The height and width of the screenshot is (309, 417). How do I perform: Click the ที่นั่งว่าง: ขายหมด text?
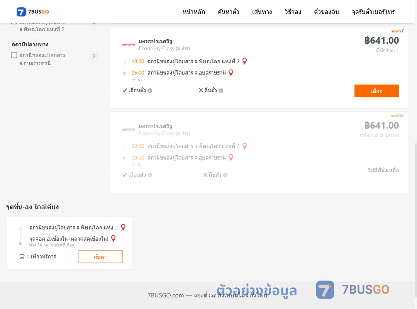[379, 135]
